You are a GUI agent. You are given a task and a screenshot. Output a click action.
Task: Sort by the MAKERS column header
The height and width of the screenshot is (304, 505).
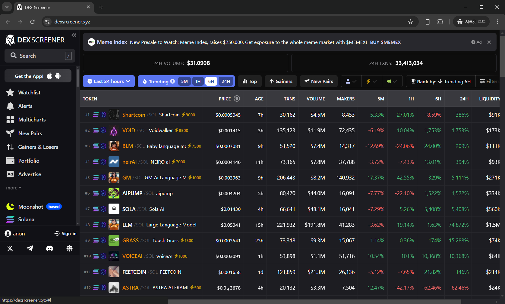(x=346, y=99)
